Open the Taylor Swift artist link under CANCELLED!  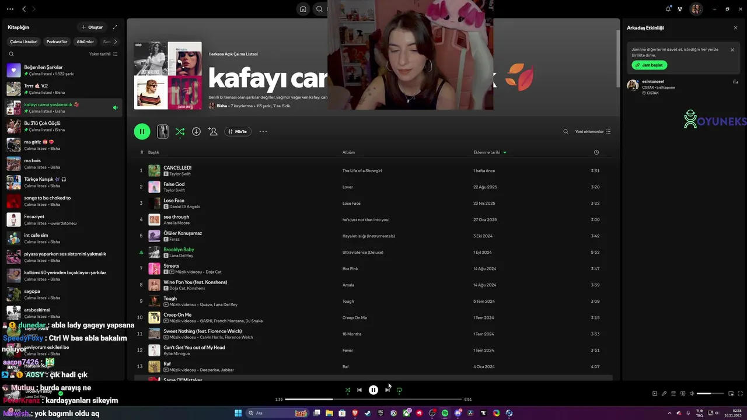[x=180, y=174]
